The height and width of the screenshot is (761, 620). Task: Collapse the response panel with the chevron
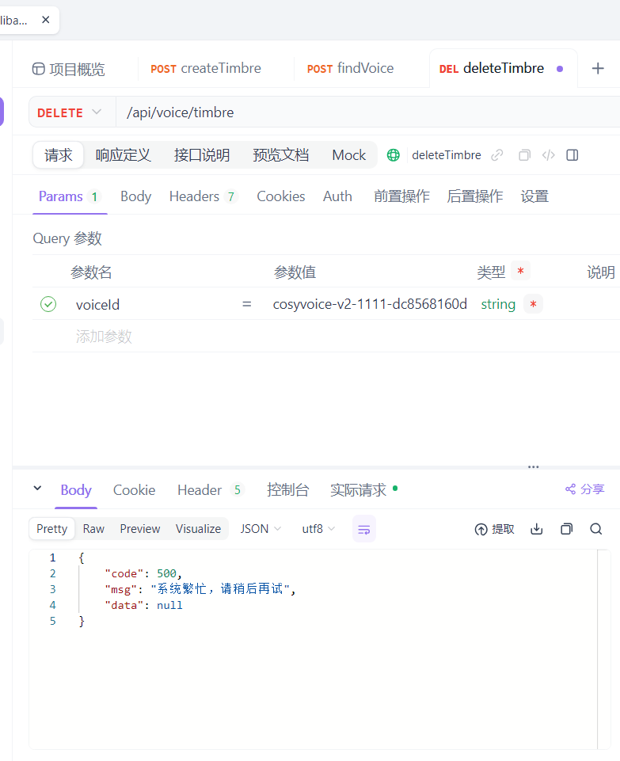click(x=37, y=489)
